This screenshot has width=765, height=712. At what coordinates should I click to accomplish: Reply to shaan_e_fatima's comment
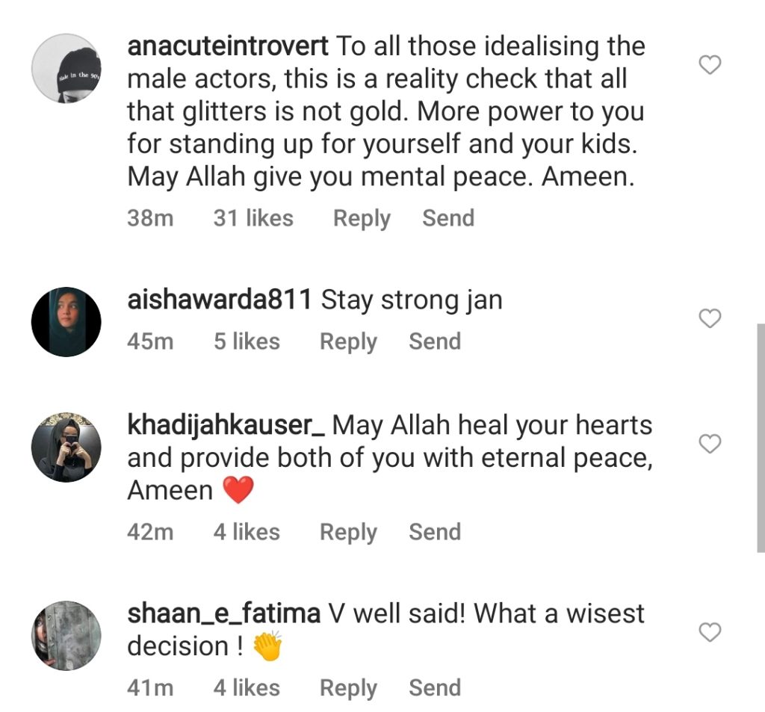[x=348, y=688]
